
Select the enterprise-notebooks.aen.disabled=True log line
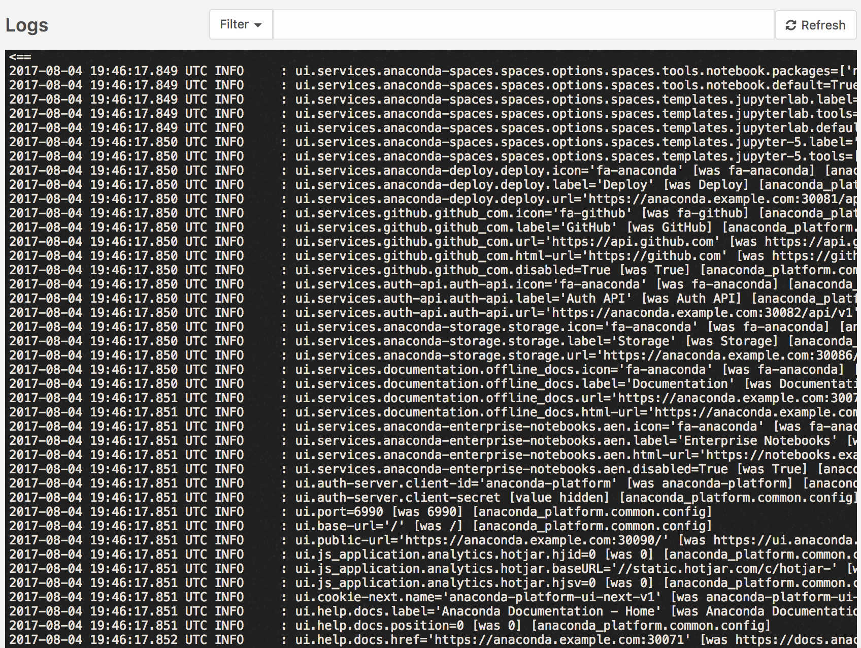point(433,469)
